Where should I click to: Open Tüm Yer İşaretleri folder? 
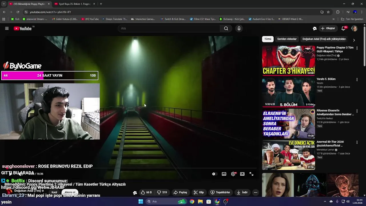coord(352,19)
